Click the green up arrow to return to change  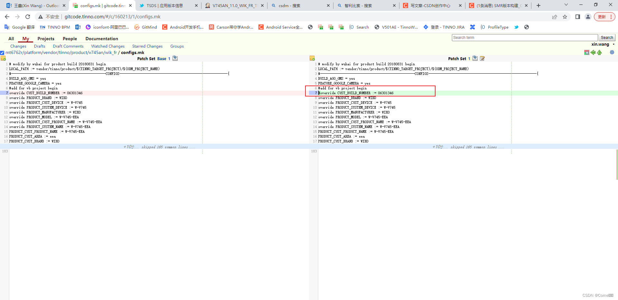(x=599, y=52)
